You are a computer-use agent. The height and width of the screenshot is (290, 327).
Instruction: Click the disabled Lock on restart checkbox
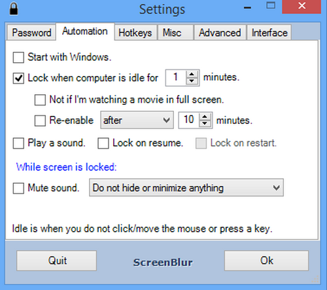(201, 143)
